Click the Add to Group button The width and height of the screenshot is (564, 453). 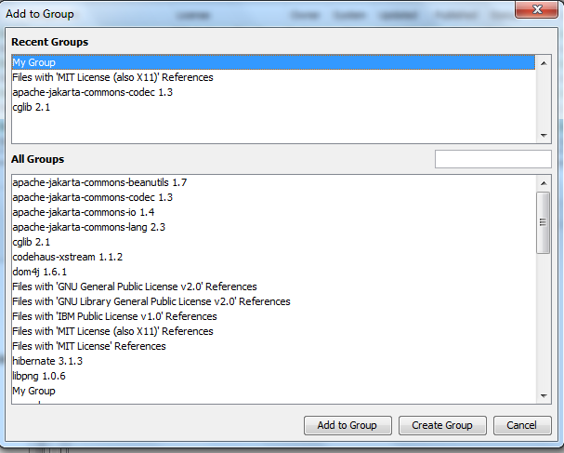tap(347, 425)
